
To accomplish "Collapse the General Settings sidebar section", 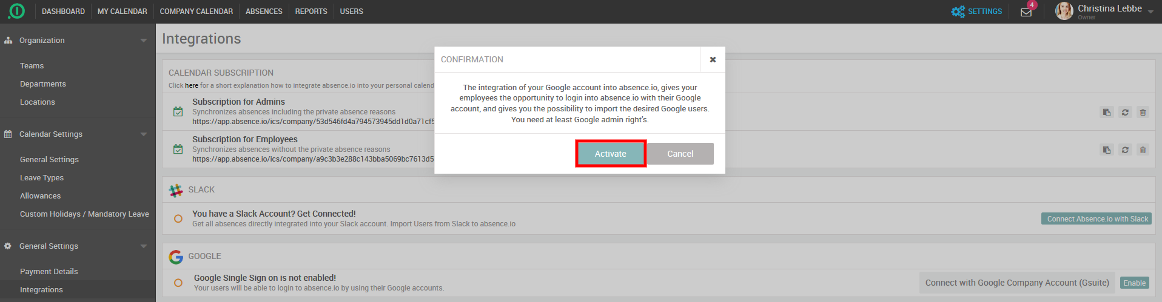I will click(x=144, y=246).
